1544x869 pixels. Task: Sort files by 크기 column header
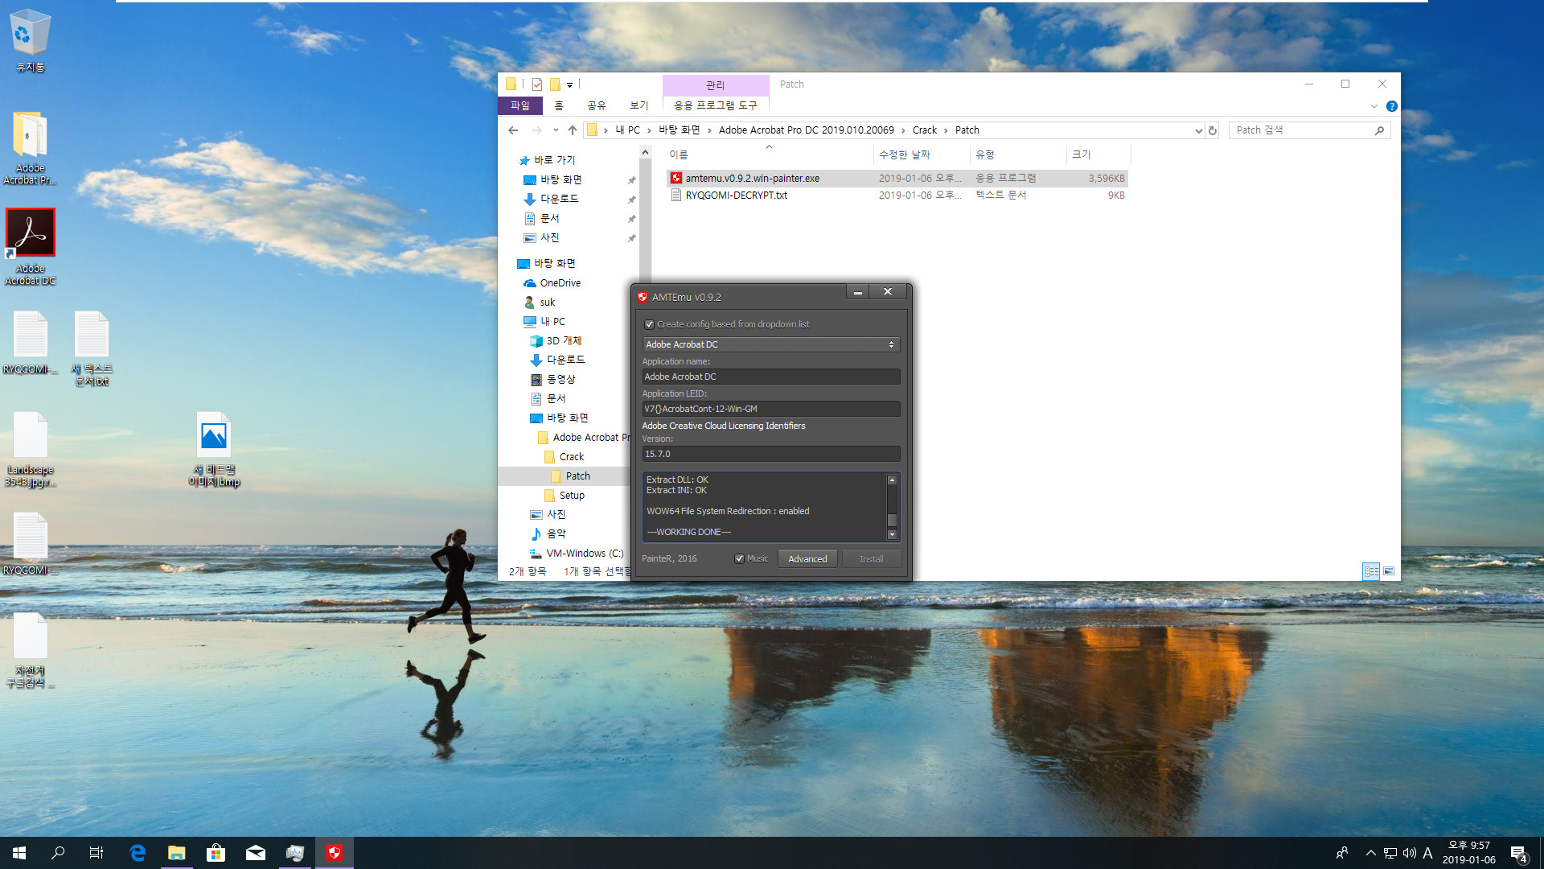(x=1098, y=154)
